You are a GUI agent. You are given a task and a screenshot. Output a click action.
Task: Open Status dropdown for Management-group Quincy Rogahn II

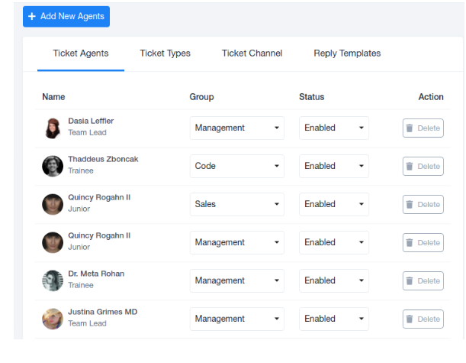(334, 242)
